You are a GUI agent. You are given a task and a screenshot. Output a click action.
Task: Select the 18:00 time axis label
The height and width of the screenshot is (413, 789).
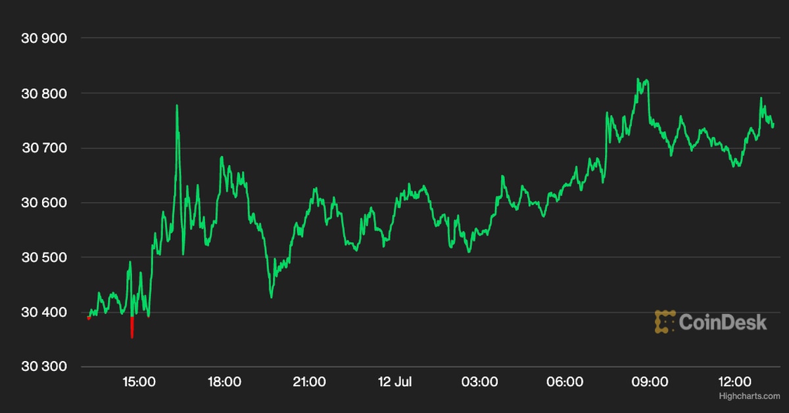(x=224, y=381)
